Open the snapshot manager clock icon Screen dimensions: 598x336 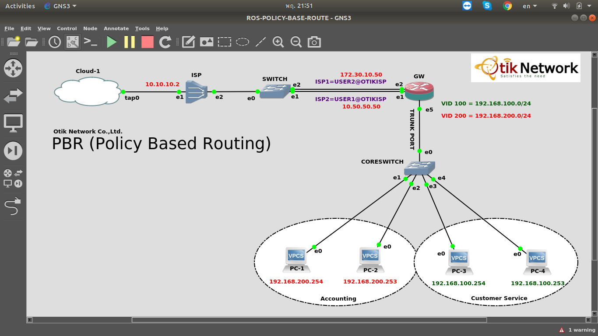click(54, 42)
